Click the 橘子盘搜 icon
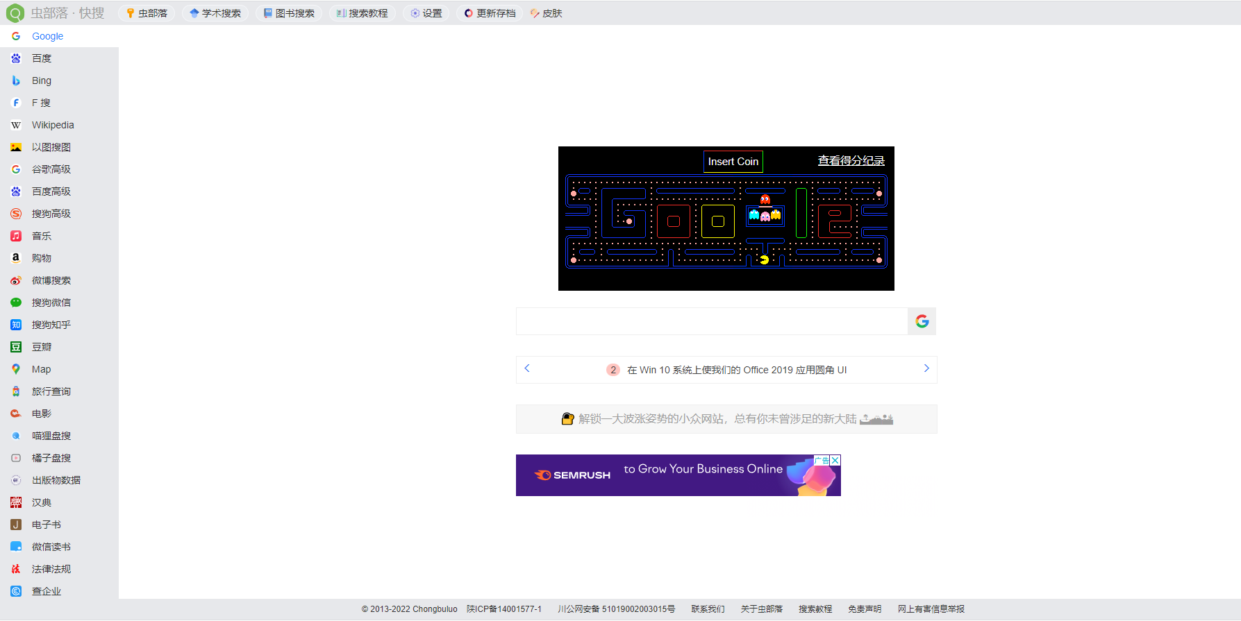 coord(16,458)
